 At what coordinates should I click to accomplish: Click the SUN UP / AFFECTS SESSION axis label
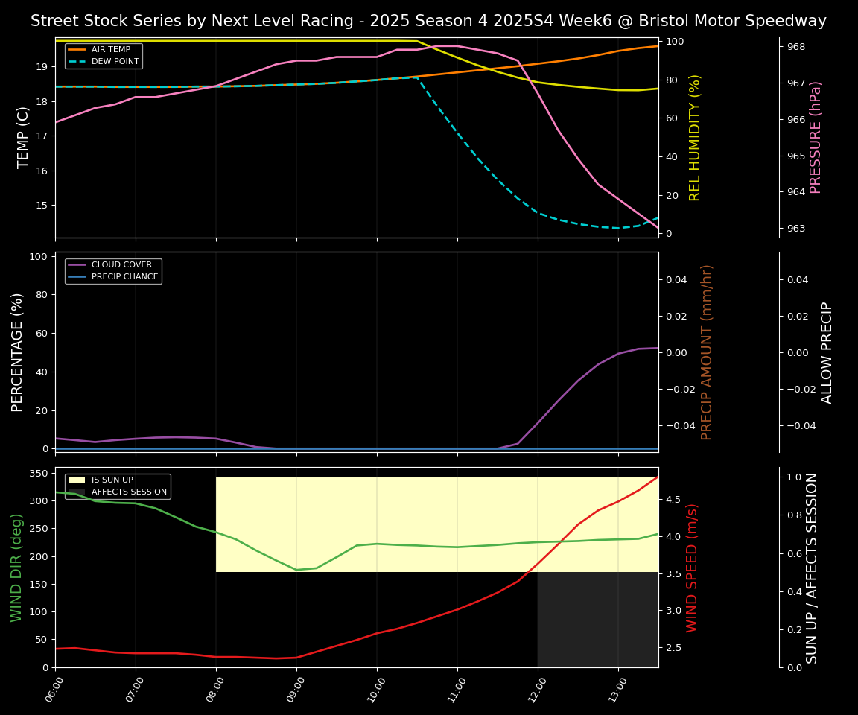click(x=812, y=568)
